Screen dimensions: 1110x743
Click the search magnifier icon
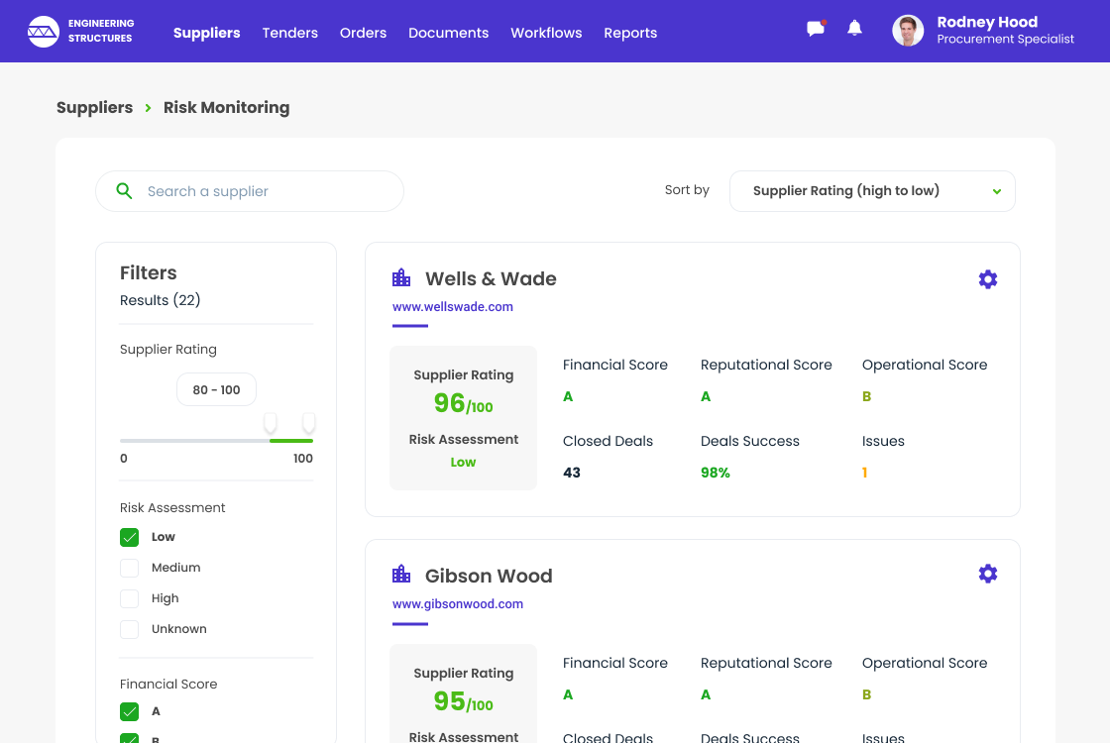(x=125, y=191)
